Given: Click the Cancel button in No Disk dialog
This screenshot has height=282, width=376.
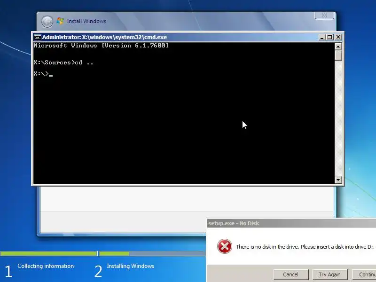Looking at the screenshot, I should (290, 274).
